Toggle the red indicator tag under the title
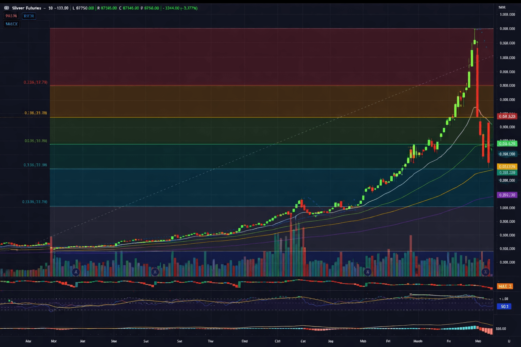Viewport: 521px width, 347px height. click(11, 16)
